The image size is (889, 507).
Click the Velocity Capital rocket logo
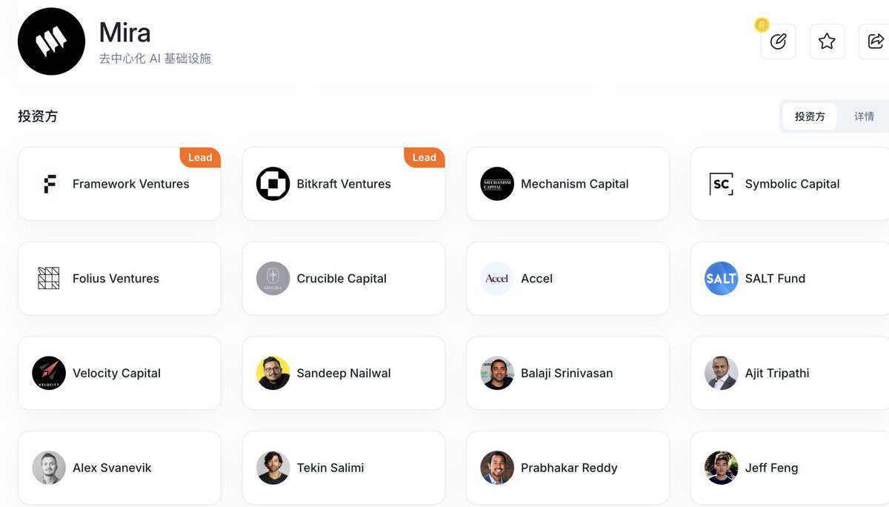(49, 373)
